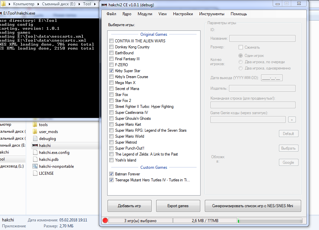This screenshot has width=319, height=230.
Task: Click the Export games button
Action: [x=178, y=206]
